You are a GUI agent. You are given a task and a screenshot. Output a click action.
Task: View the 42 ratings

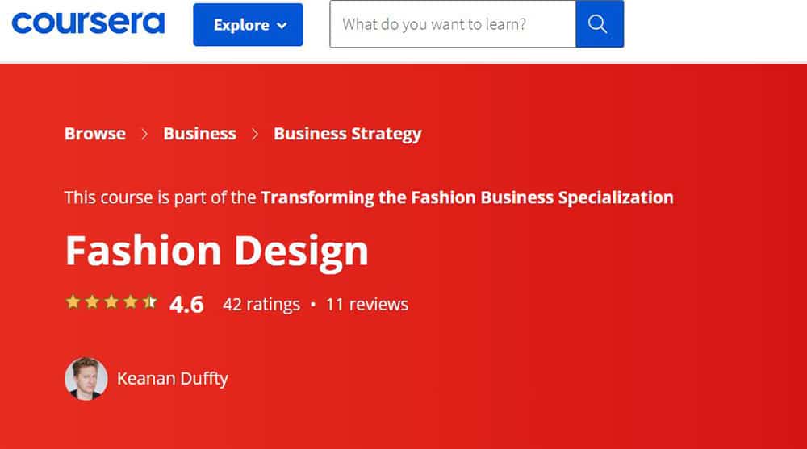click(x=261, y=305)
